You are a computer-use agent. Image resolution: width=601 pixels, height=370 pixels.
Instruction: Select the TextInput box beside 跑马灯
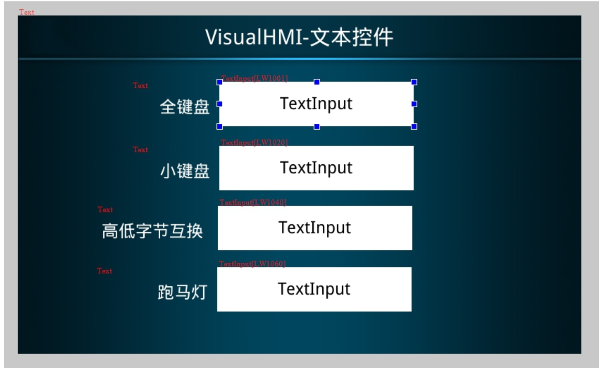coord(314,289)
